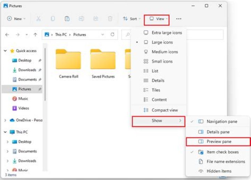
Task: Click the Copy icon in toolbar
Action: click(53, 19)
